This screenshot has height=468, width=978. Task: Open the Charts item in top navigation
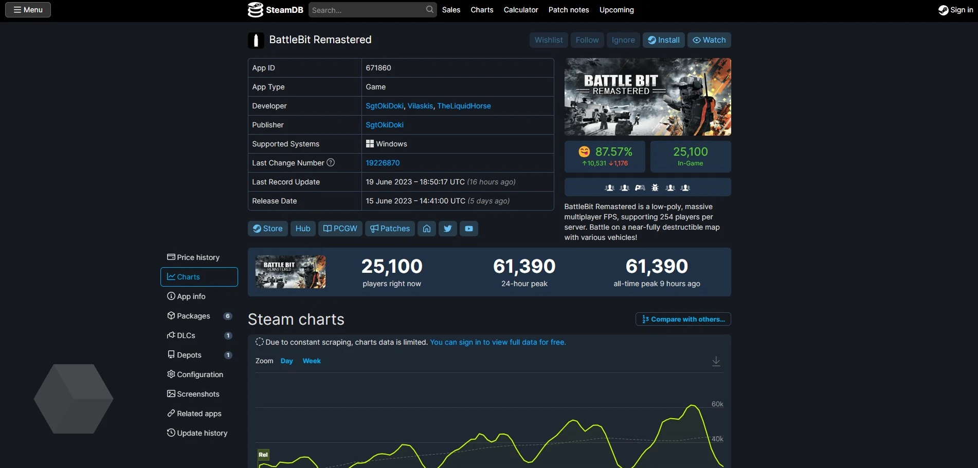coord(482,10)
